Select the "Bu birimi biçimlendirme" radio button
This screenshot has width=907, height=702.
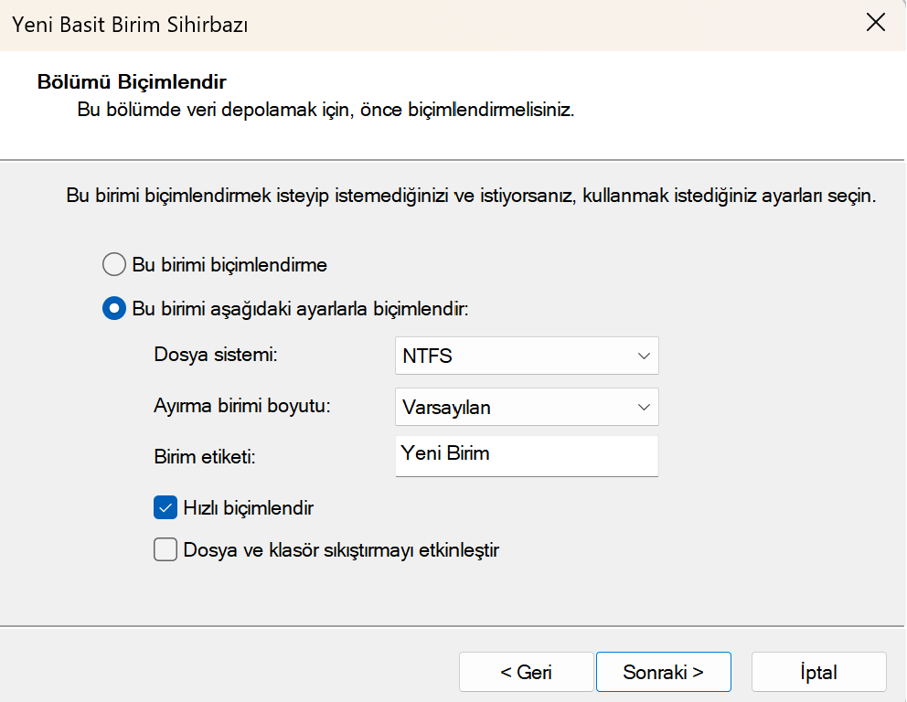pos(113,265)
